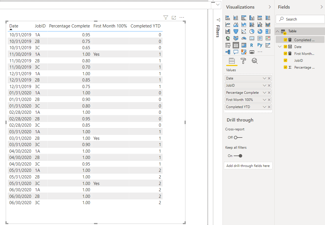Select the card (123) visual

click(252, 38)
